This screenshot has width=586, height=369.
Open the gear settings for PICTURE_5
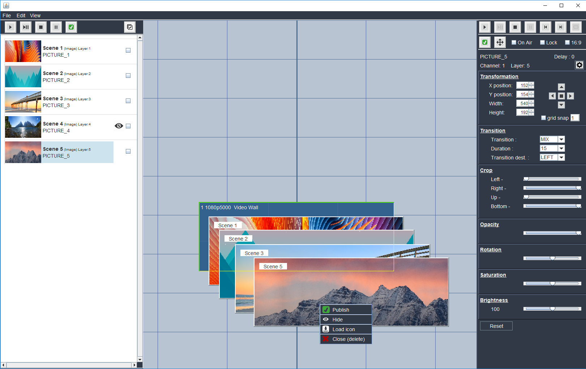pyautogui.click(x=579, y=65)
